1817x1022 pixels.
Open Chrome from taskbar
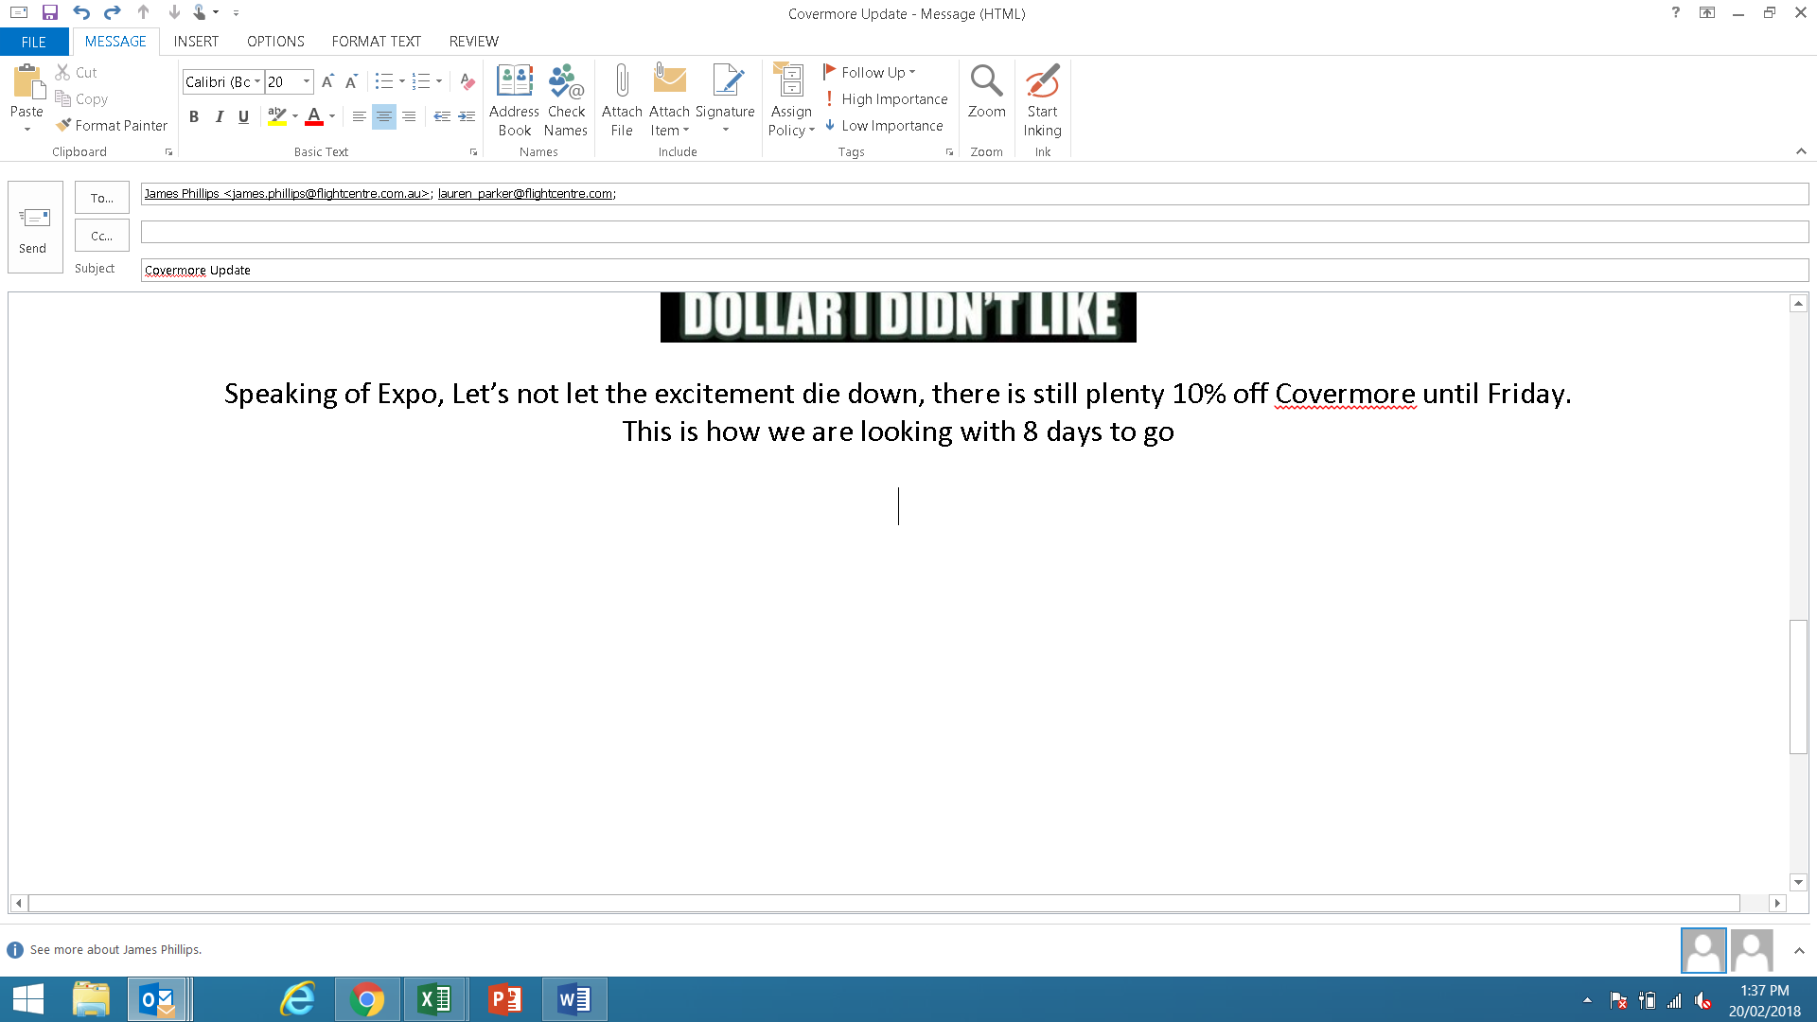[367, 999]
